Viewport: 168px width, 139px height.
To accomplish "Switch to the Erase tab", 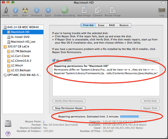I will click(x=101, y=25).
